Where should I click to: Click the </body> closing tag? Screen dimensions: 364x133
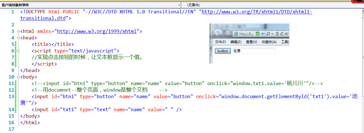coord(30,116)
